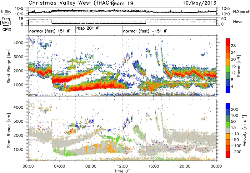Click the 'CPID' row label

click(7, 30)
